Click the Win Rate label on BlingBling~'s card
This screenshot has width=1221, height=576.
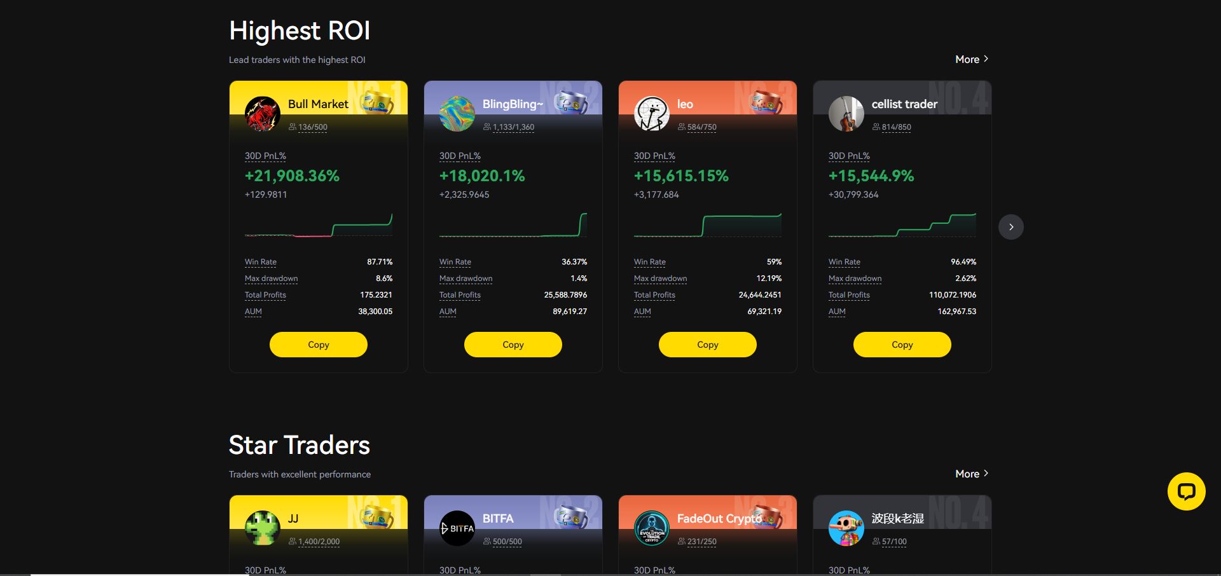(x=455, y=262)
